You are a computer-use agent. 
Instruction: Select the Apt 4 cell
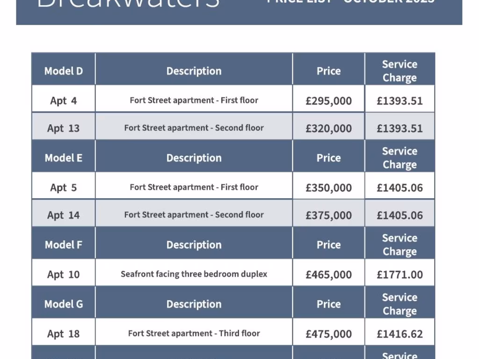[64, 101]
